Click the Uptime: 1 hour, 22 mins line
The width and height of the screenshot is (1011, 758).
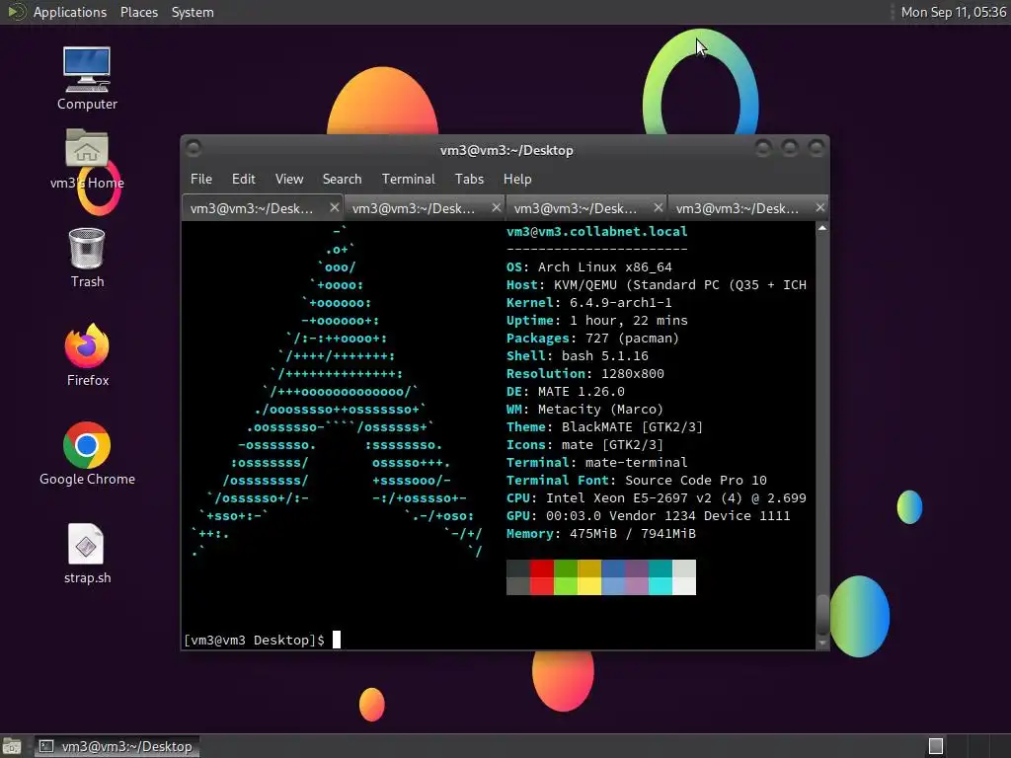point(597,321)
